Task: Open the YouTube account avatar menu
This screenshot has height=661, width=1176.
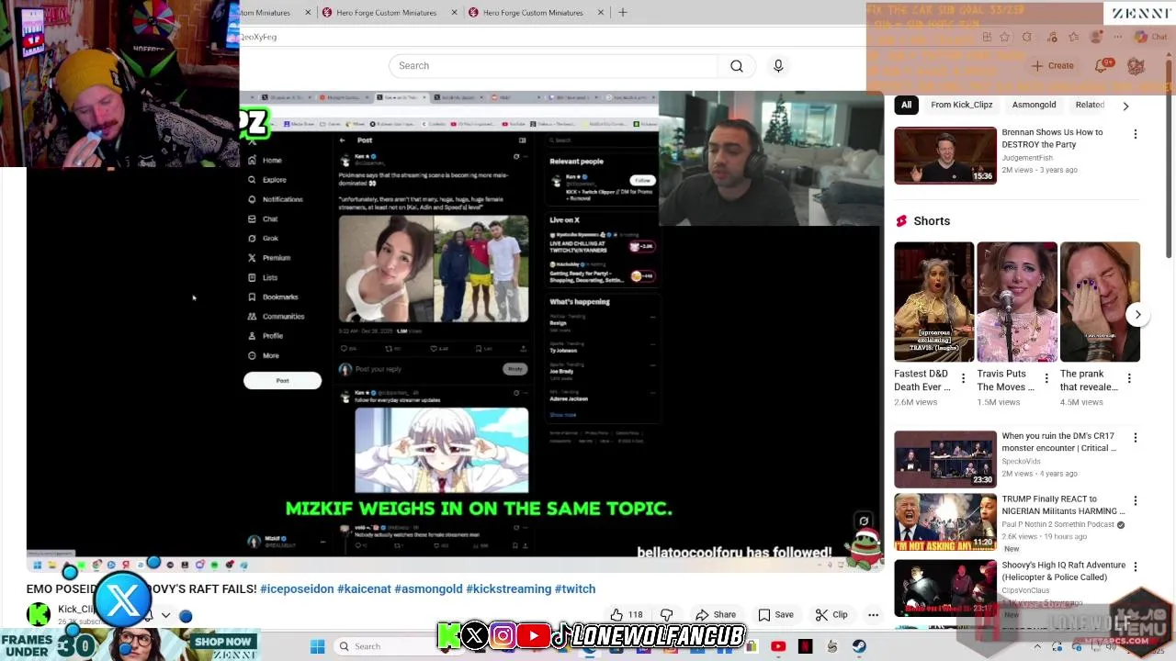Action: click(x=1136, y=66)
